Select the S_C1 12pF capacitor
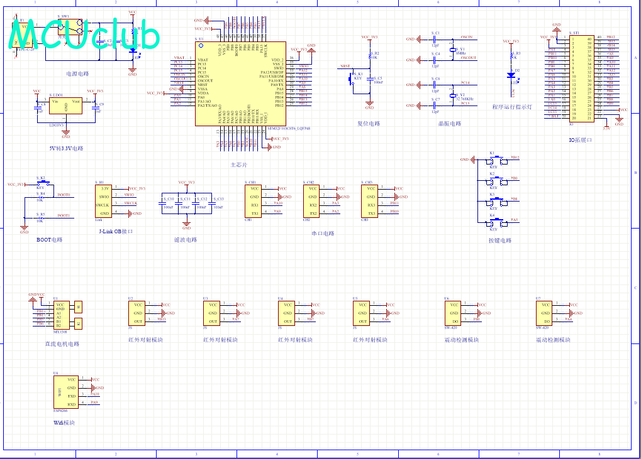The image size is (641, 459). click(x=435, y=39)
